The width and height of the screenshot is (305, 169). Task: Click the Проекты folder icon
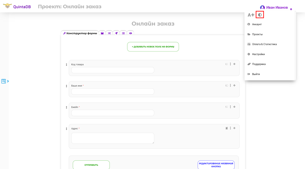249,34
